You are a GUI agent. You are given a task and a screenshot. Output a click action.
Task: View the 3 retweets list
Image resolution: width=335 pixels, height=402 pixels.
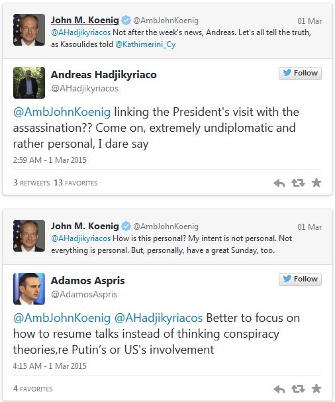32,183
